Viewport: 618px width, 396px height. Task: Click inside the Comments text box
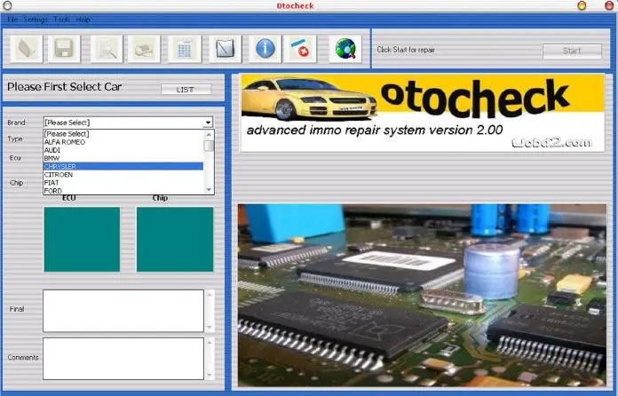(123, 359)
